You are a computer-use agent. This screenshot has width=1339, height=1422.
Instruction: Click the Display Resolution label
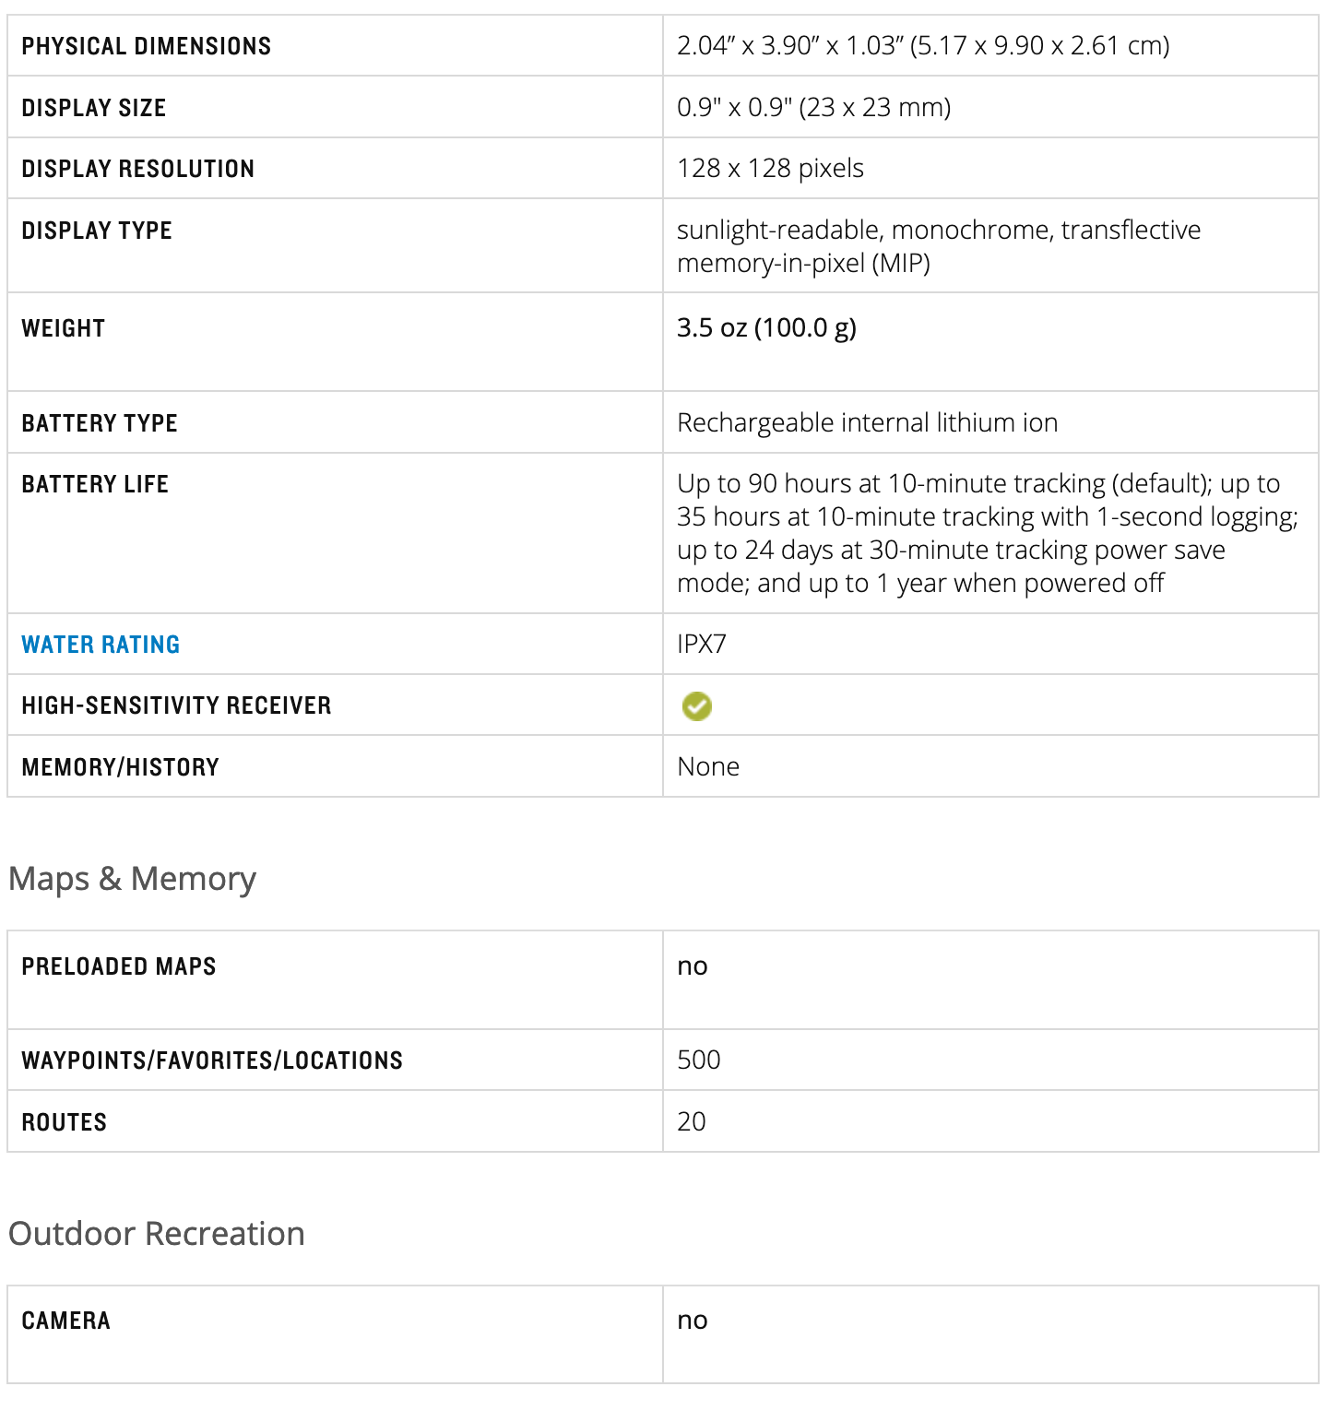(138, 169)
